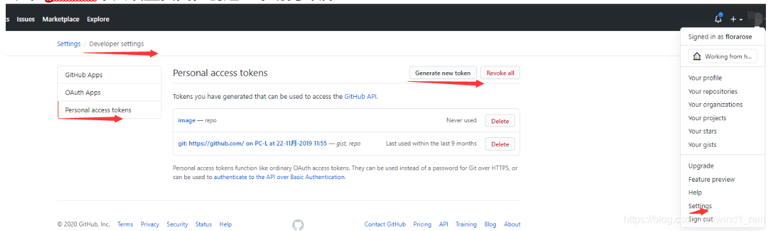This screenshot has width=771, height=231.
Task: Open Status footer link
Action: pyautogui.click(x=203, y=224)
